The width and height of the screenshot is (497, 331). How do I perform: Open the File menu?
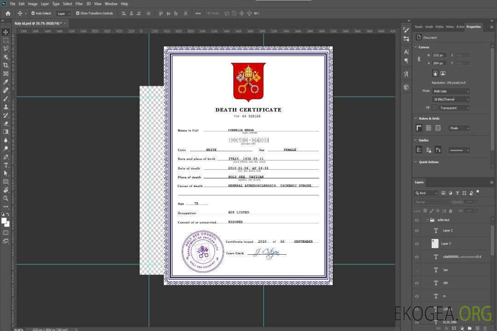(x=12, y=4)
